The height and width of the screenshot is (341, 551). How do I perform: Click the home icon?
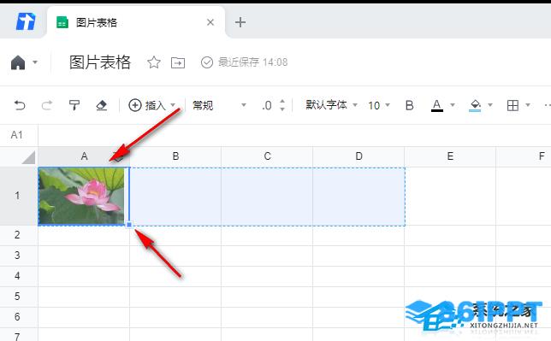(18, 63)
